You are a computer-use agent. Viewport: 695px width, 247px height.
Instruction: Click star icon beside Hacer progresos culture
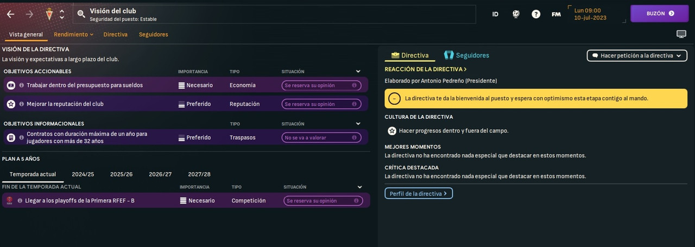click(392, 131)
